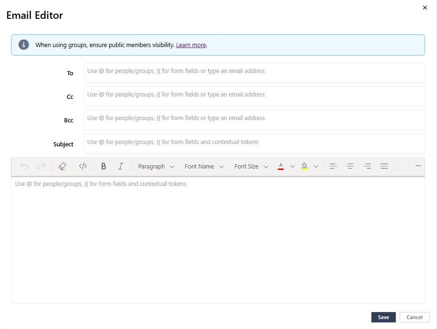Toggle Bold formatting
The height and width of the screenshot is (329, 437).
click(104, 166)
